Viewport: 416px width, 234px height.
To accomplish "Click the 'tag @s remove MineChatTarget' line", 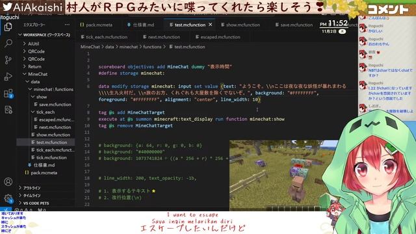I will (135, 125).
